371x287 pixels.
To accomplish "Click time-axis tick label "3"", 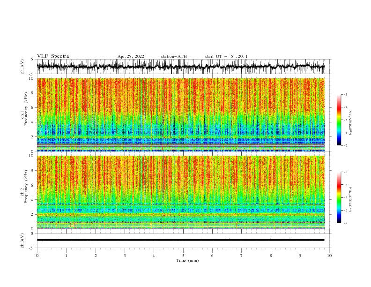I will click(125, 256).
